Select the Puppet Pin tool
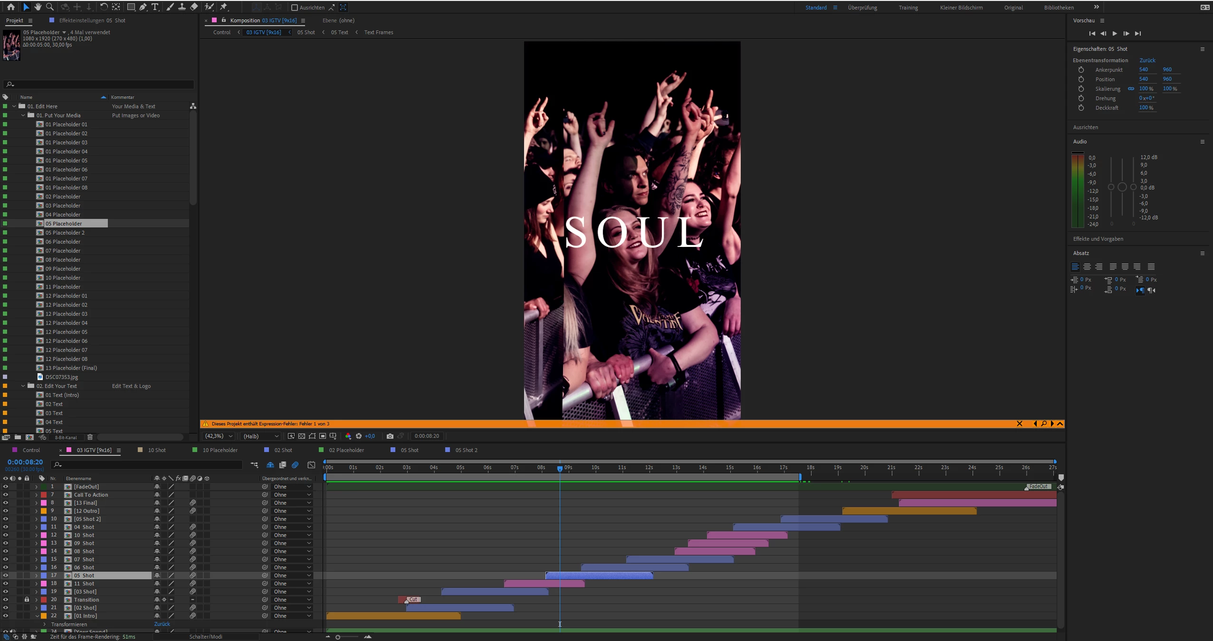1213x641 pixels. (224, 7)
